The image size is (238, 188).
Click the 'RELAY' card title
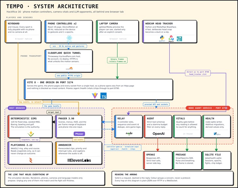tap(121, 118)
